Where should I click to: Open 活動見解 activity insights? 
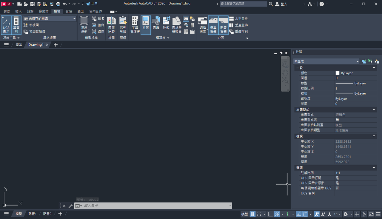123,25
